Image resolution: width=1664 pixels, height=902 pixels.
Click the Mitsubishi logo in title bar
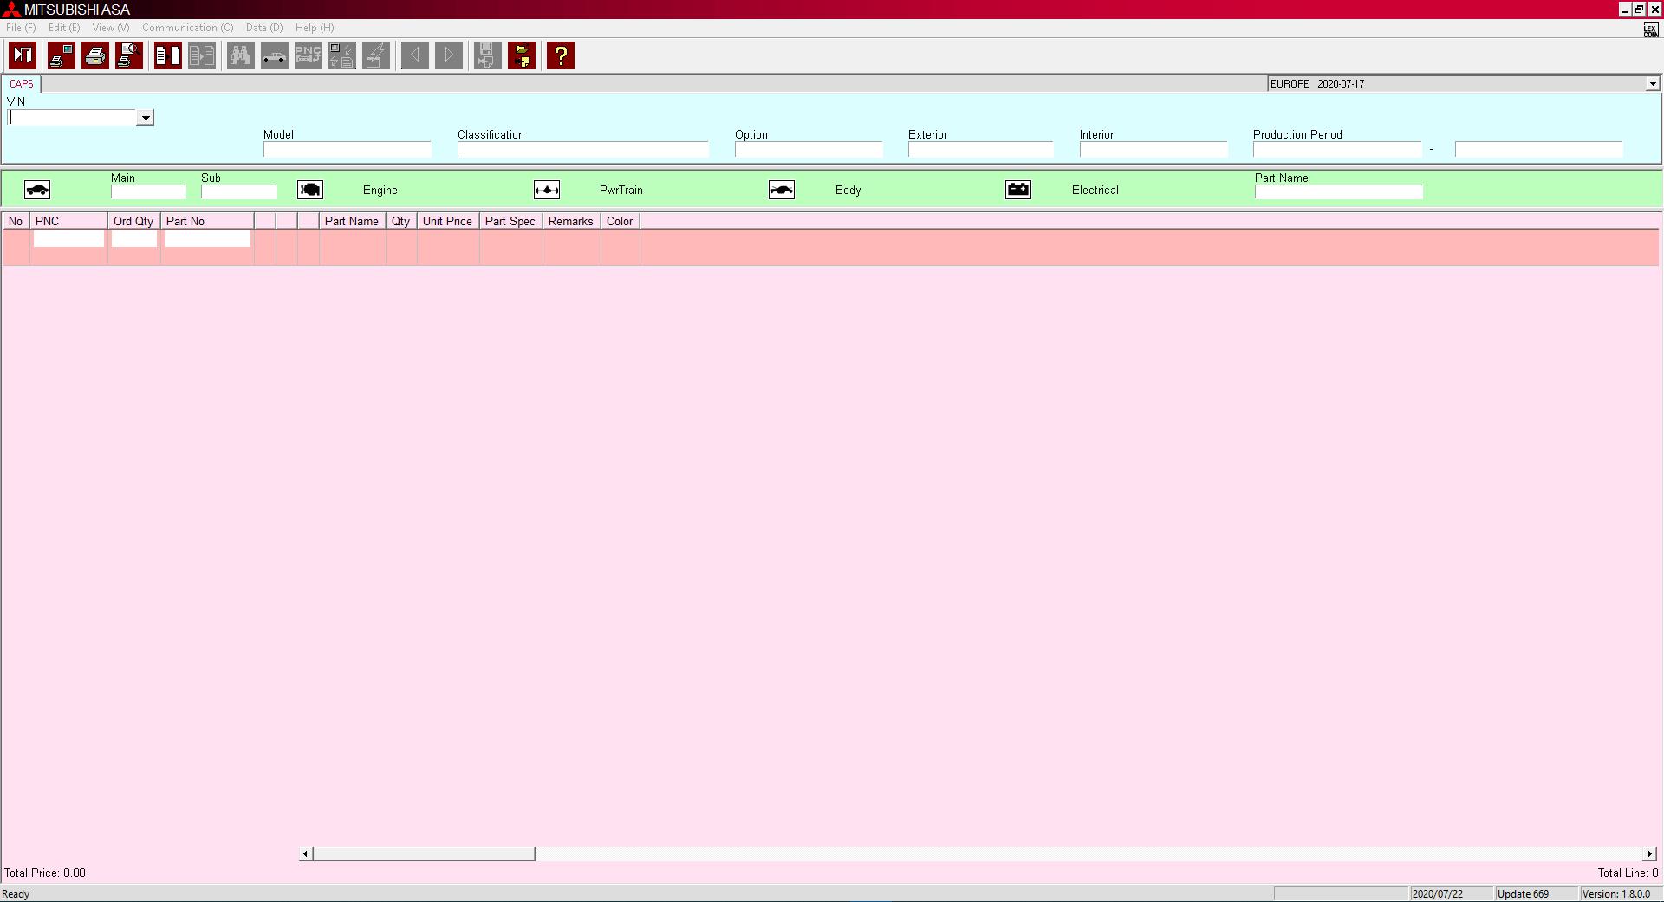pyautogui.click(x=11, y=10)
